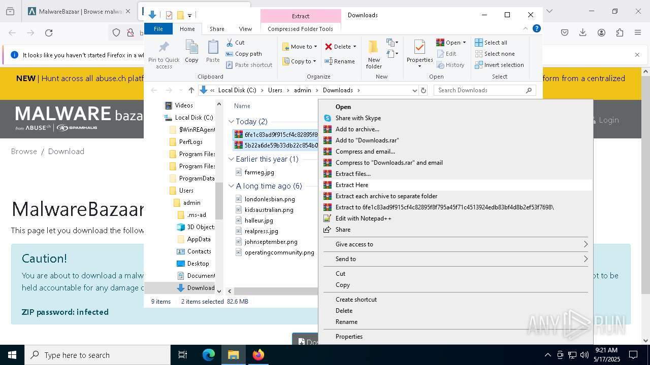650x365 pixels.
Task: Open the Copy to dropdown
Action: [299, 61]
